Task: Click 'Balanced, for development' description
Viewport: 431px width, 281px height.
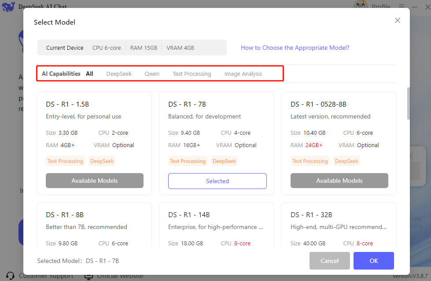Action: pyautogui.click(x=205, y=116)
